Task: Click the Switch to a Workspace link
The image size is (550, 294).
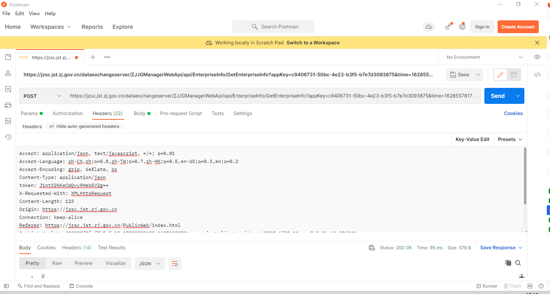Action: pos(313,43)
